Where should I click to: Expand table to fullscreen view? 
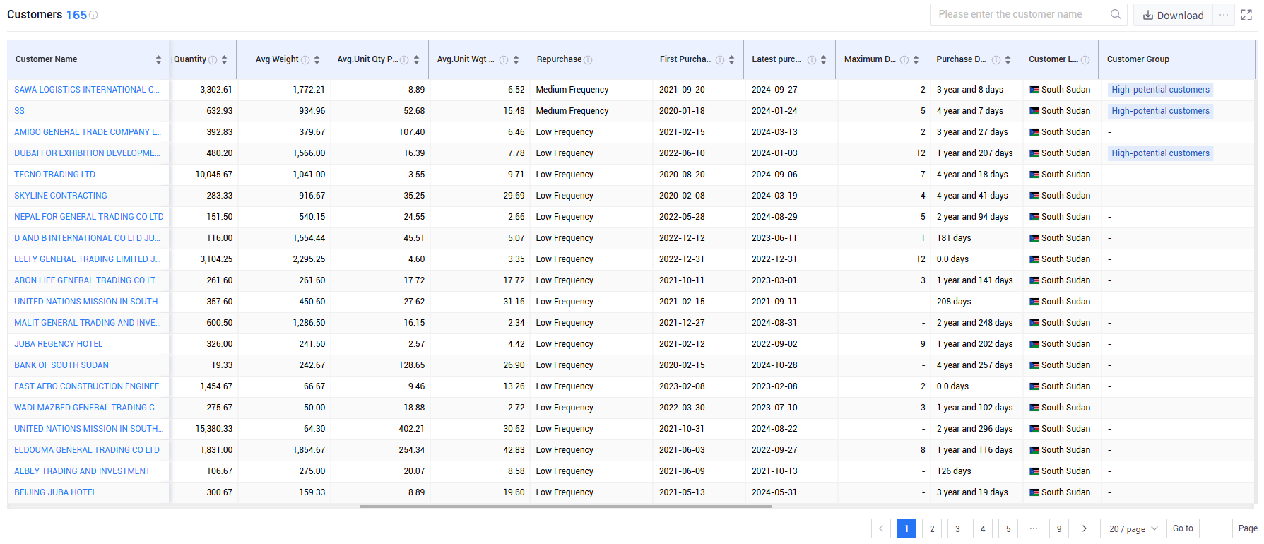(1246, 15)
